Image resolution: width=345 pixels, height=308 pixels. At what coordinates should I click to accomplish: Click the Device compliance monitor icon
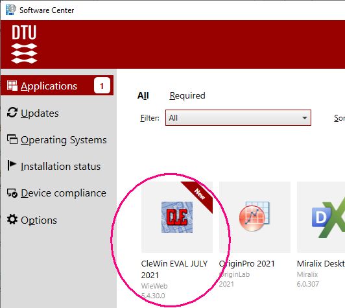[x=12, y=193]
